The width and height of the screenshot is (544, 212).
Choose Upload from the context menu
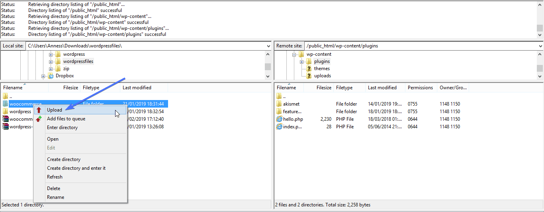(80, 110)
